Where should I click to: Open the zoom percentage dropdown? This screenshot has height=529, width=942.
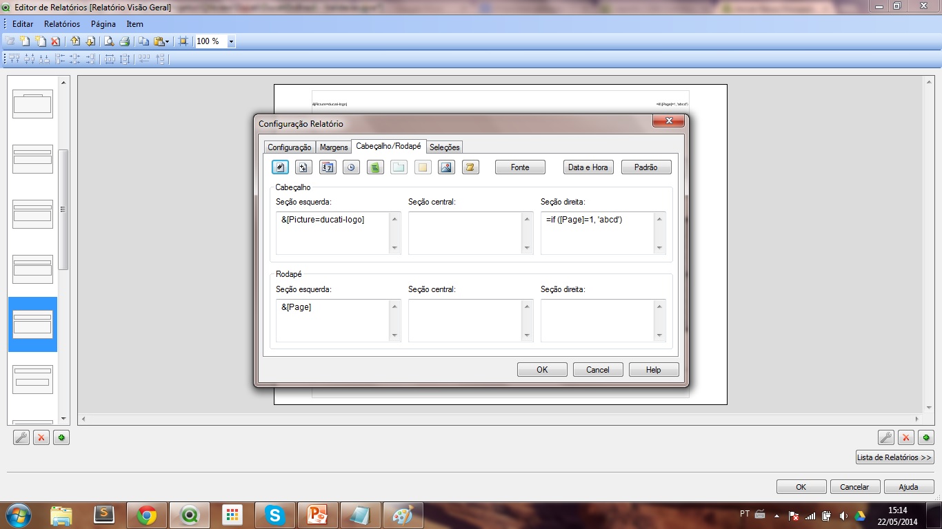tap(231, 42)
